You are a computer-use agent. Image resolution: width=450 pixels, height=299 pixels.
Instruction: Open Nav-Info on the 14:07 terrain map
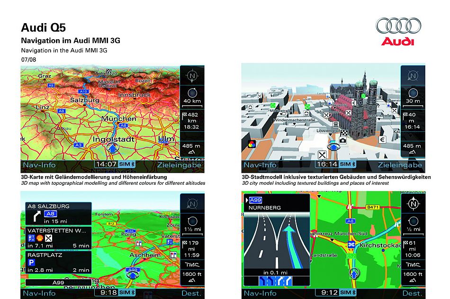39,165
